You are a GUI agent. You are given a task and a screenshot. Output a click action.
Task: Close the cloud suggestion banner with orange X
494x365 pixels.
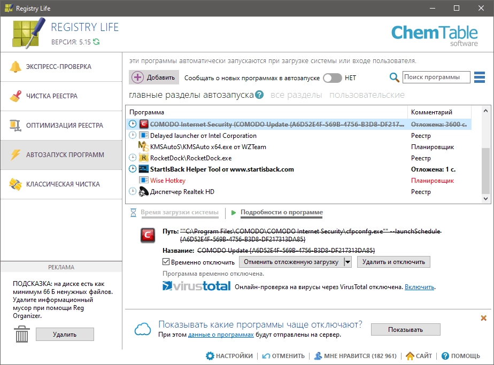(x=484, y=318)
